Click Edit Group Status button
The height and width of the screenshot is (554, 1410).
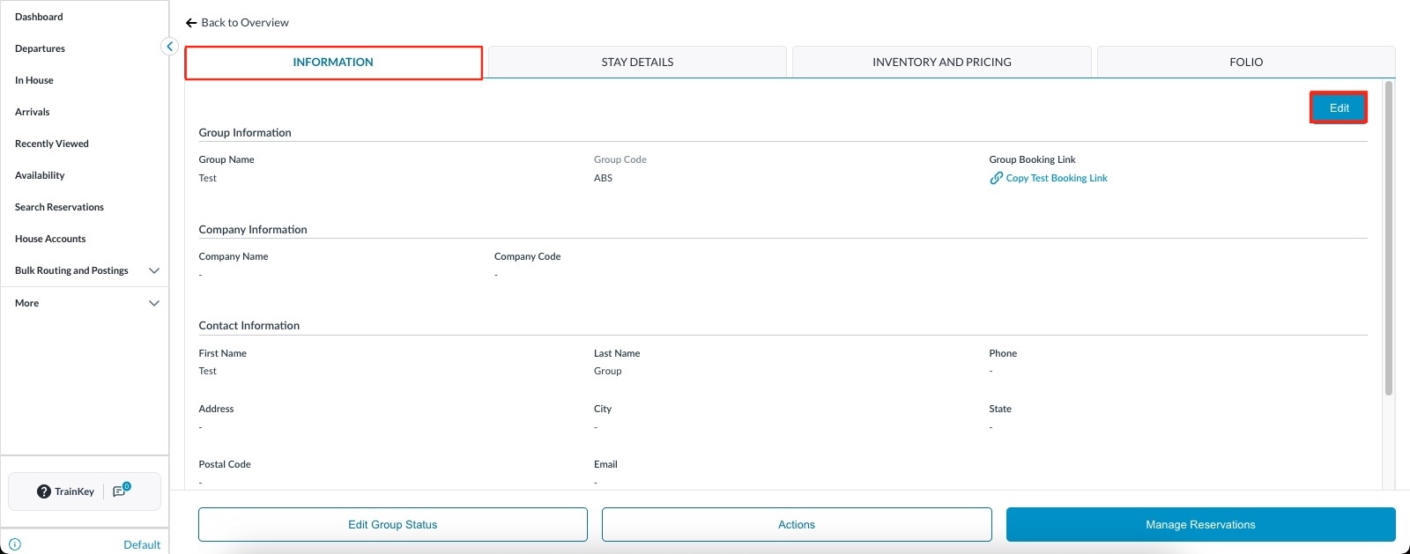(392, 524)
